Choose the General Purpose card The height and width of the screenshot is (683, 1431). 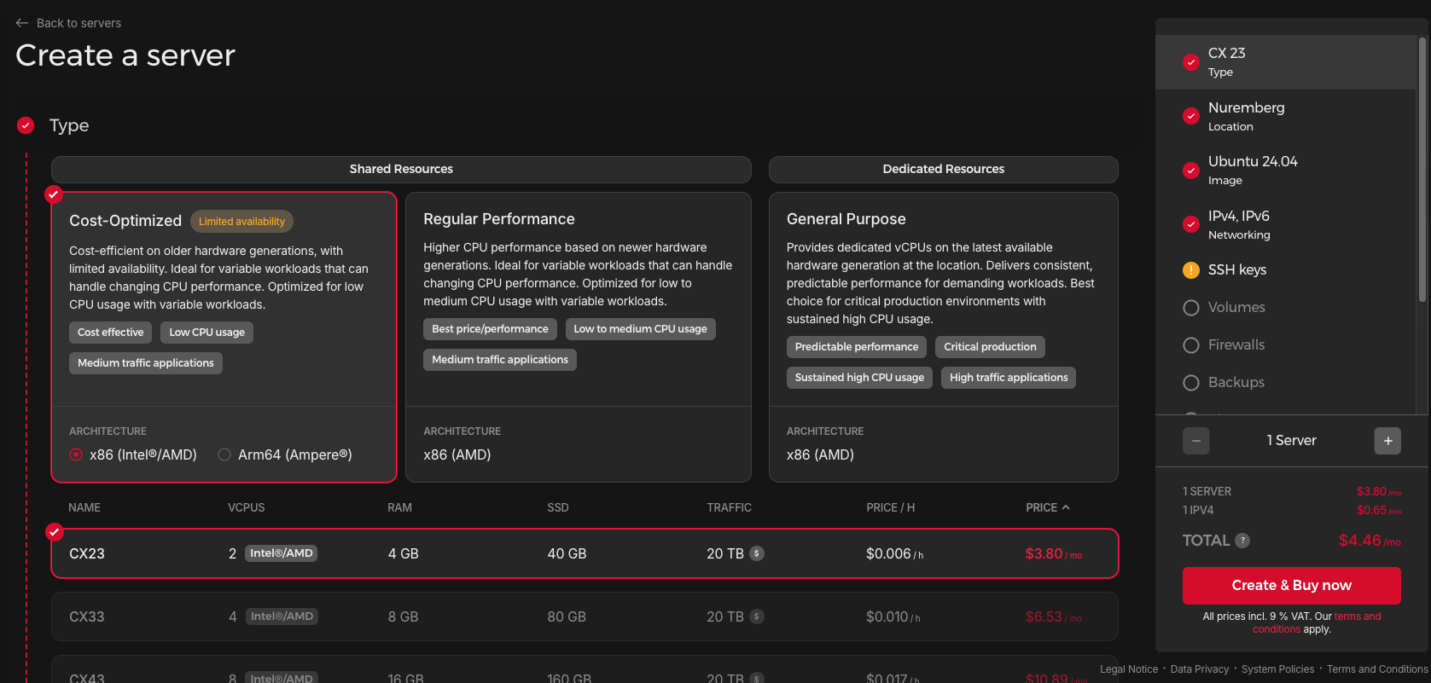(x=943, y=338)
